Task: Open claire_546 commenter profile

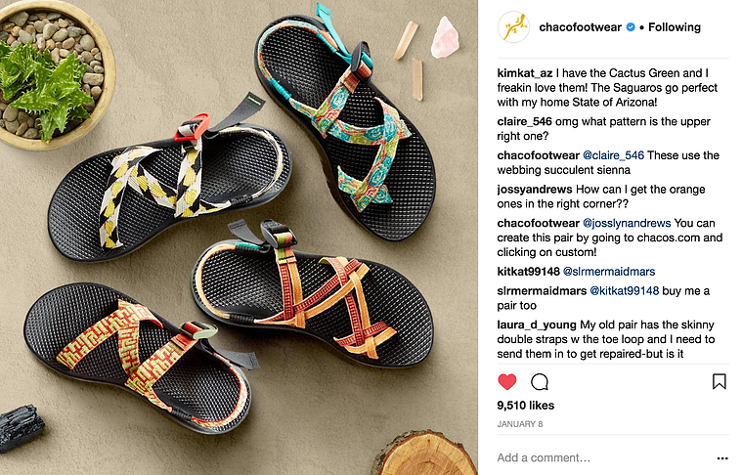Action: [524, 121]
